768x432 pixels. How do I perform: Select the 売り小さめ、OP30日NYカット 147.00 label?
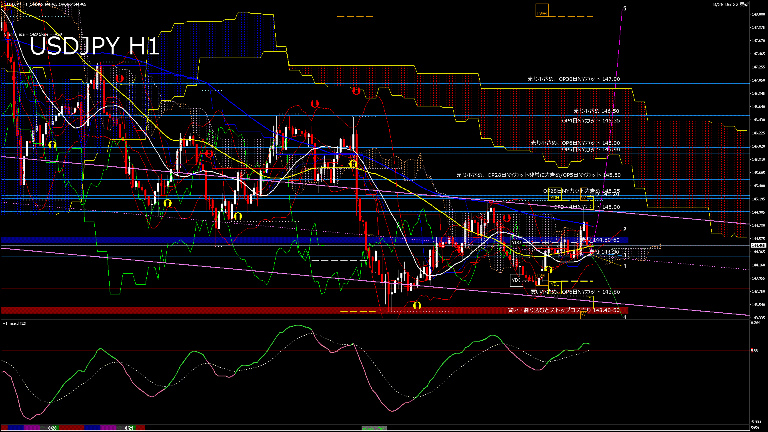tap(574, 79)
